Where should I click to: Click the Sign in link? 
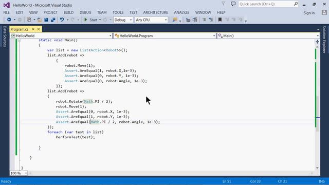tap(309, 13)
